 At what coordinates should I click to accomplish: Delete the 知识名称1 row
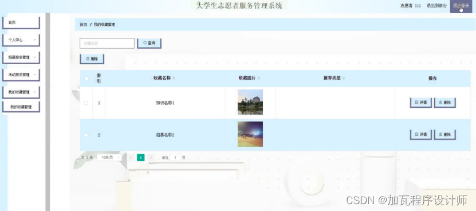(444, 103)
